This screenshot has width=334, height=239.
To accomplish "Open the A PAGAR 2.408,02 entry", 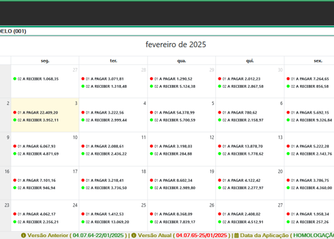I will coord(239,214).
